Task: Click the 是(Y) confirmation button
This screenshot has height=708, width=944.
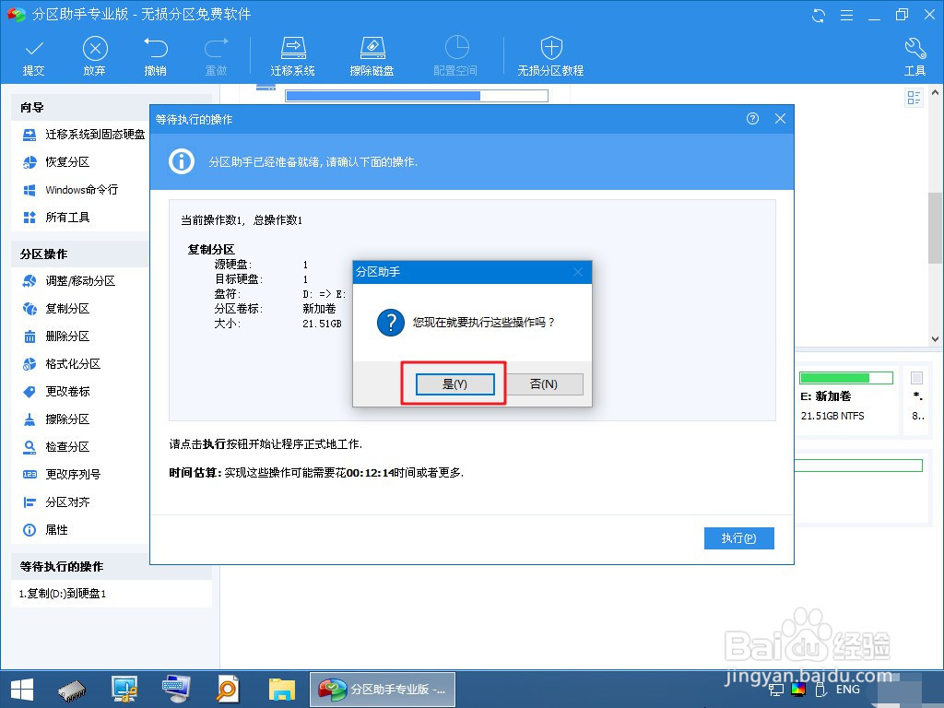Action: pos(455,384)
